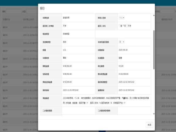This screenshot has height=132, width=176.
Task: Click the 关闭 button in dialog footer
Action: [x=149, y=125]
